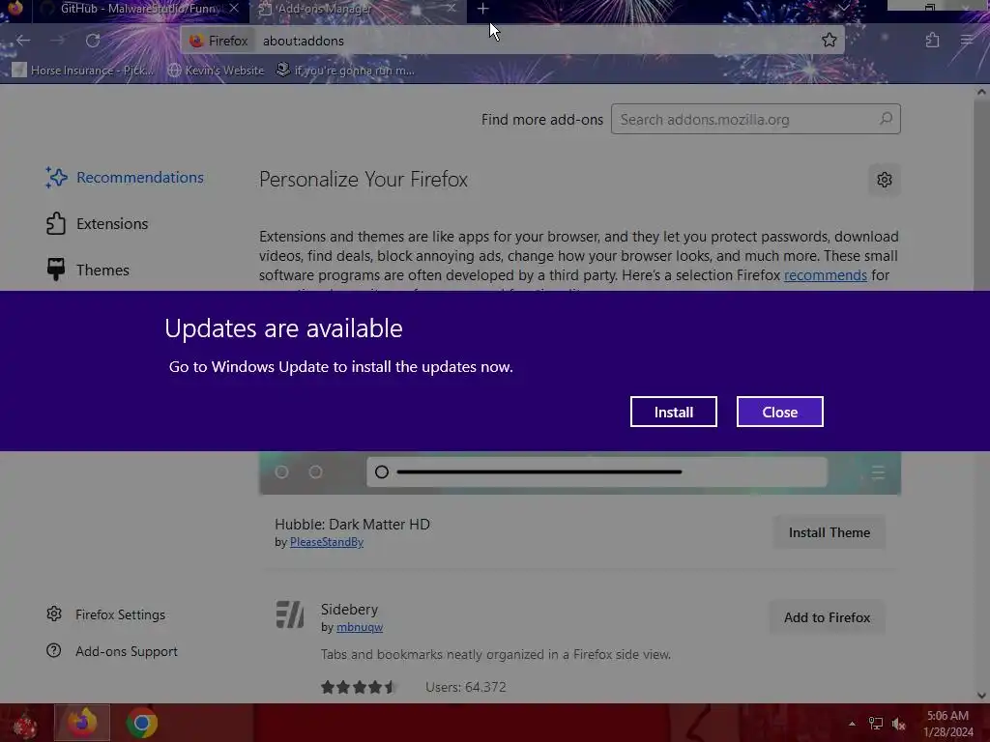The width and height of the screenshot is (990, 742).
Task: Click Install Theme for Hubble Dark Matter HD
Action: point(829,532)
